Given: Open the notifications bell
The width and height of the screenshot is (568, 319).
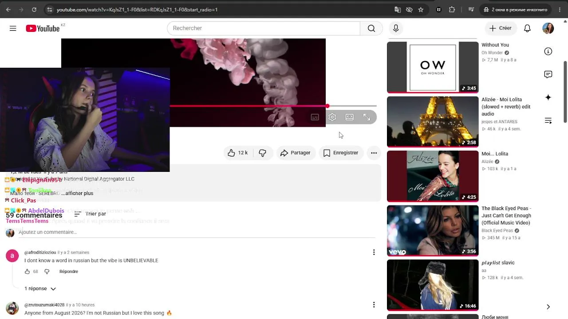Looking at the screenshot, I should [527, 28].
